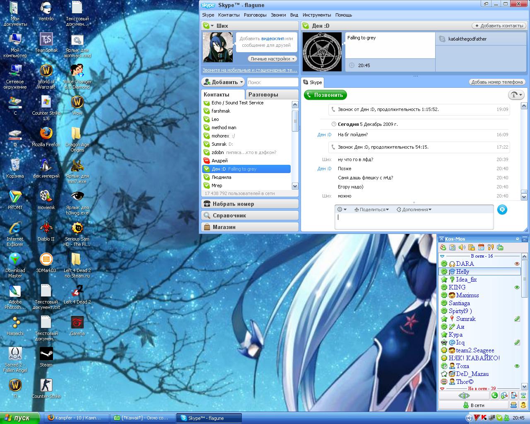Viewport: 530px width, 424px height.
Task: Collapse the 'В сети - 16' group in Kos-Mos
Action: [x=442, y=256]
